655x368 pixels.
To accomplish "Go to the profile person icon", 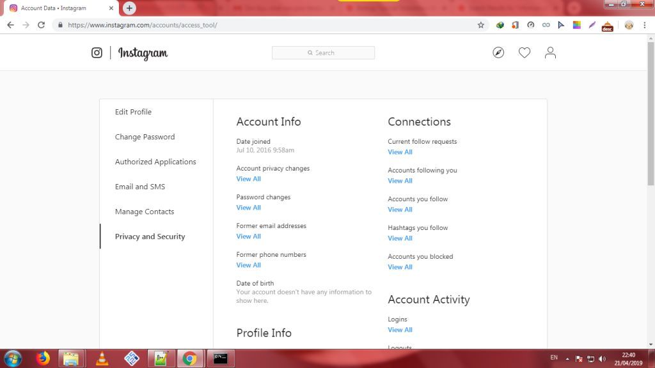I will (550, 53).
